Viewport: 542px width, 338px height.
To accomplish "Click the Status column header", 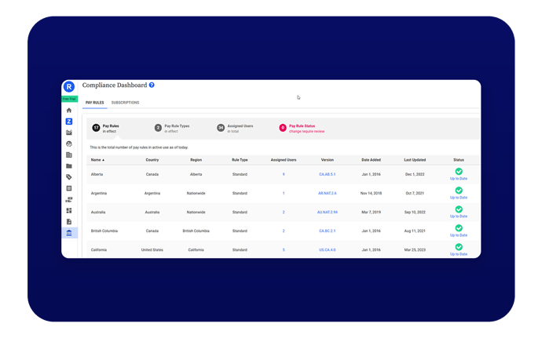I will tap(459, 160).
